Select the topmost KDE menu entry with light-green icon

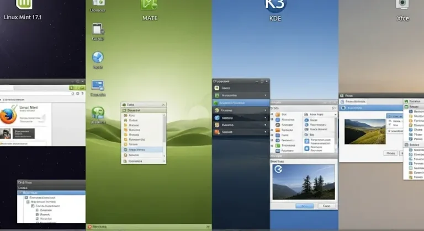[x=241, y=88]
